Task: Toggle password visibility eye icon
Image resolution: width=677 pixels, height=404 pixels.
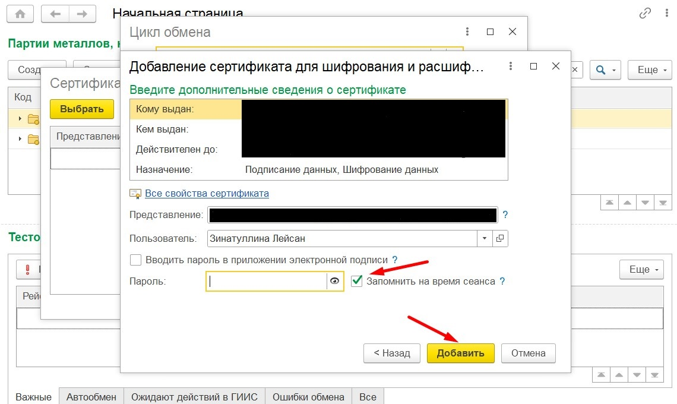Action: (334, 281)
